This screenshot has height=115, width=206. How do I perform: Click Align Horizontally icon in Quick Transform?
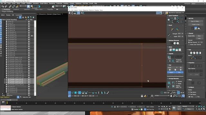coord(172,19)
